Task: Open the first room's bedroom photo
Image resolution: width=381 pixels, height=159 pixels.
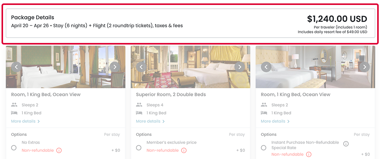Action: pyautogui.click(x=66, y=67)
